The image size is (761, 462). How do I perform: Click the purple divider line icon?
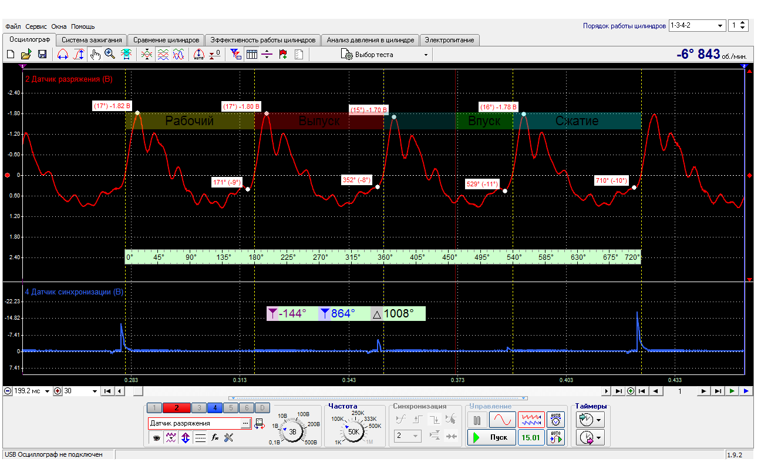click(x=268, y=54)
